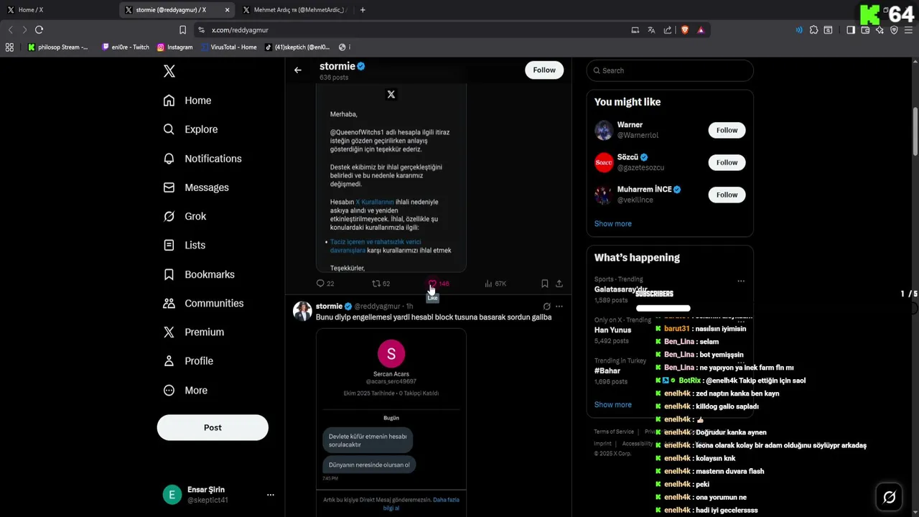Open the More menu in the sidebar
The image size is (919, 517).
(185, 390)
